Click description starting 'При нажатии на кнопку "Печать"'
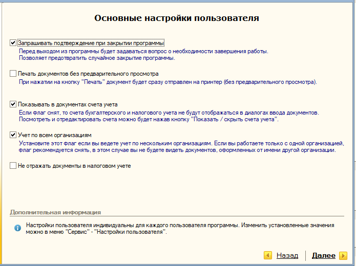 [168, 82]
